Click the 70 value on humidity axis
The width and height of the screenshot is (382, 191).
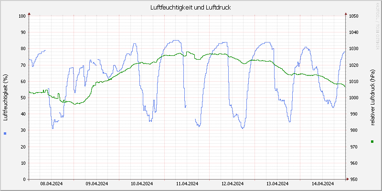pyautogui.click(x=23, y=65)
